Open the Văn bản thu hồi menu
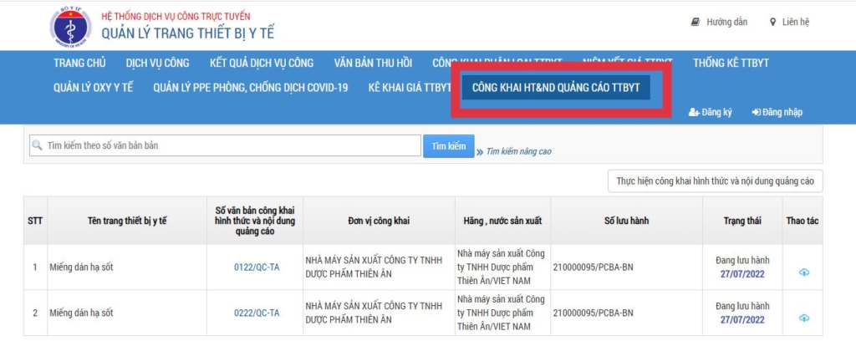This screenshot has width=856, height=351. pyautogui.click(x=372, y=63)
